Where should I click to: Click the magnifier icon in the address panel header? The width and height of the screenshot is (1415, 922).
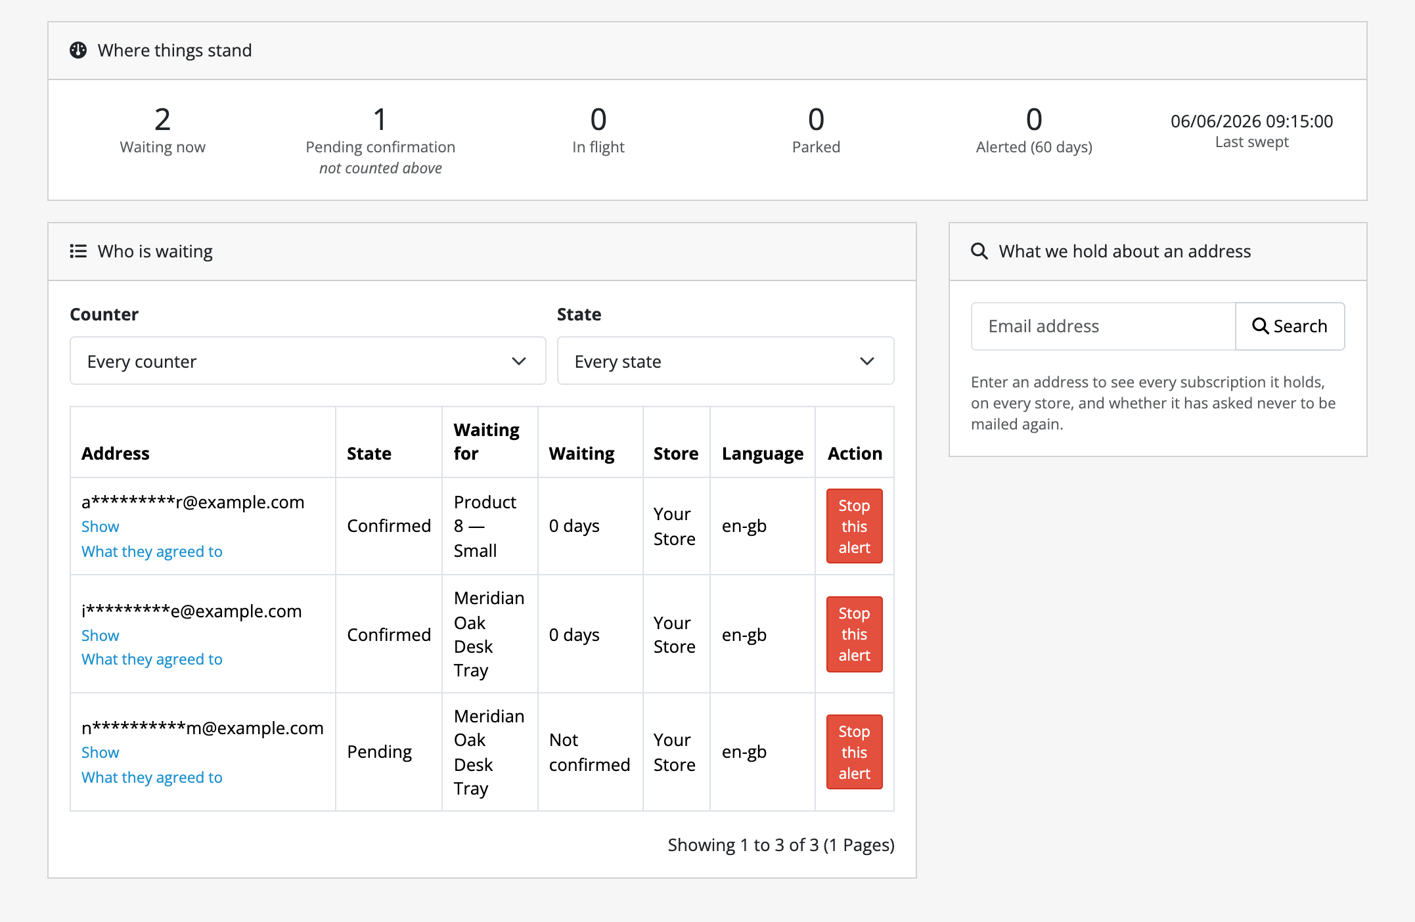(x=979, y=252)
